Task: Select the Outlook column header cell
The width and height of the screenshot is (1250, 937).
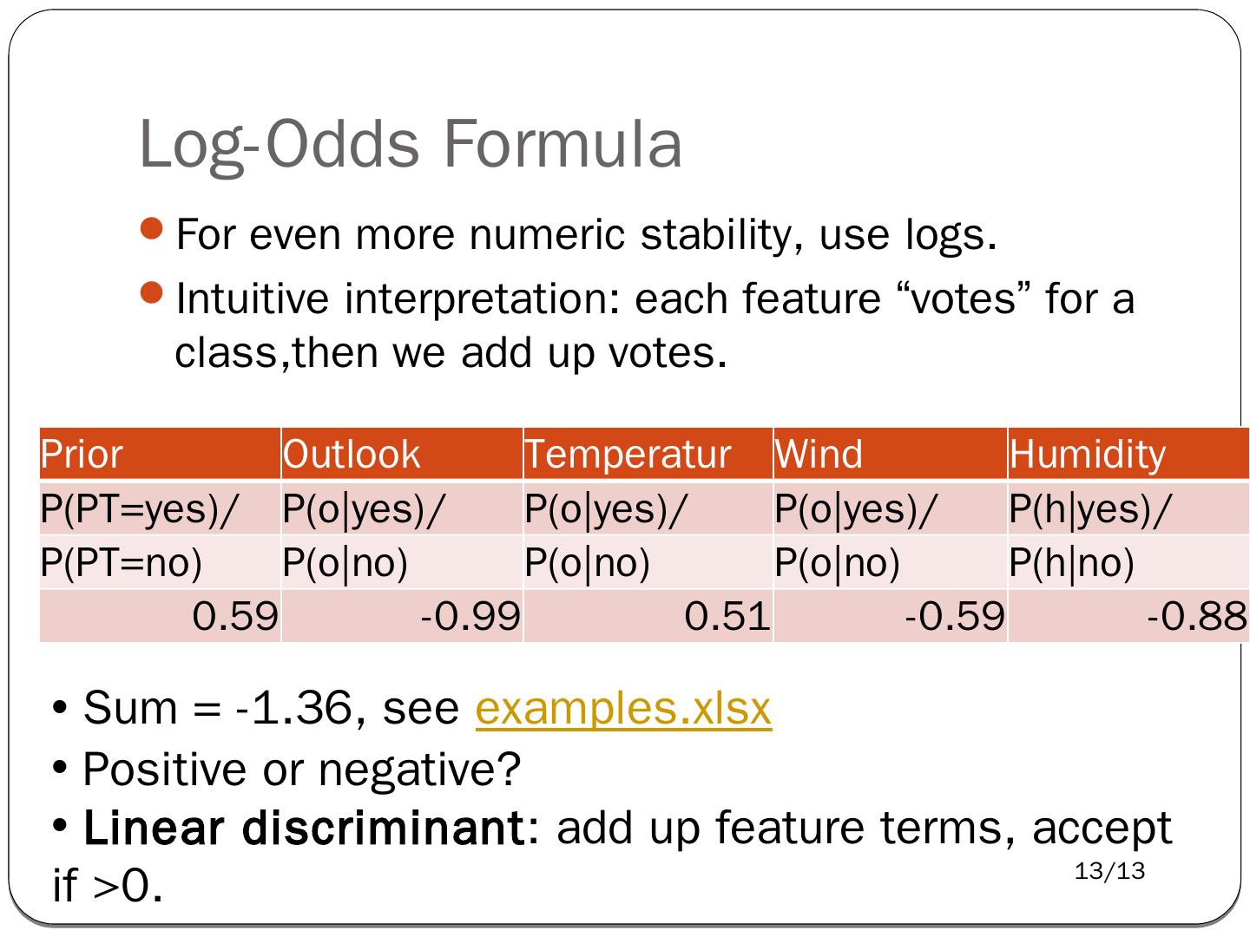Action: tap(402, 454)
